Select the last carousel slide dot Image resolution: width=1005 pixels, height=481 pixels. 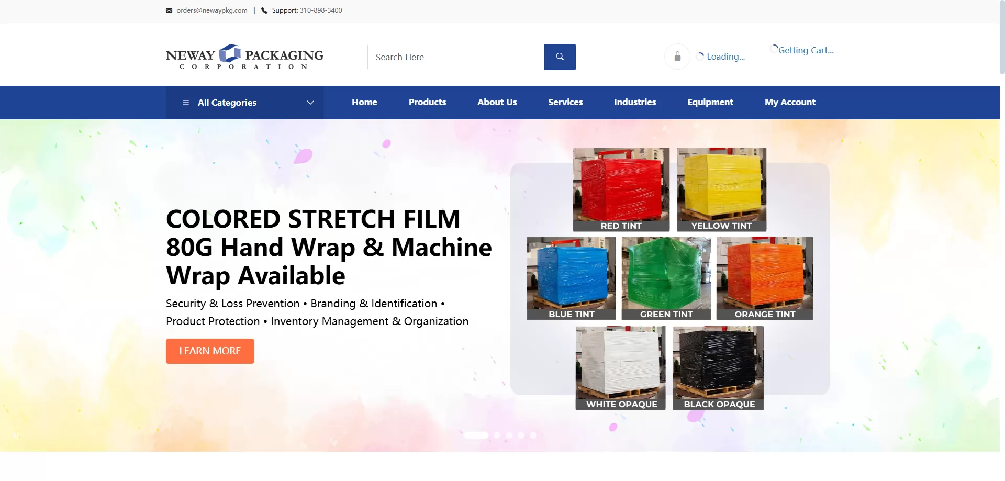click(533, 435)
